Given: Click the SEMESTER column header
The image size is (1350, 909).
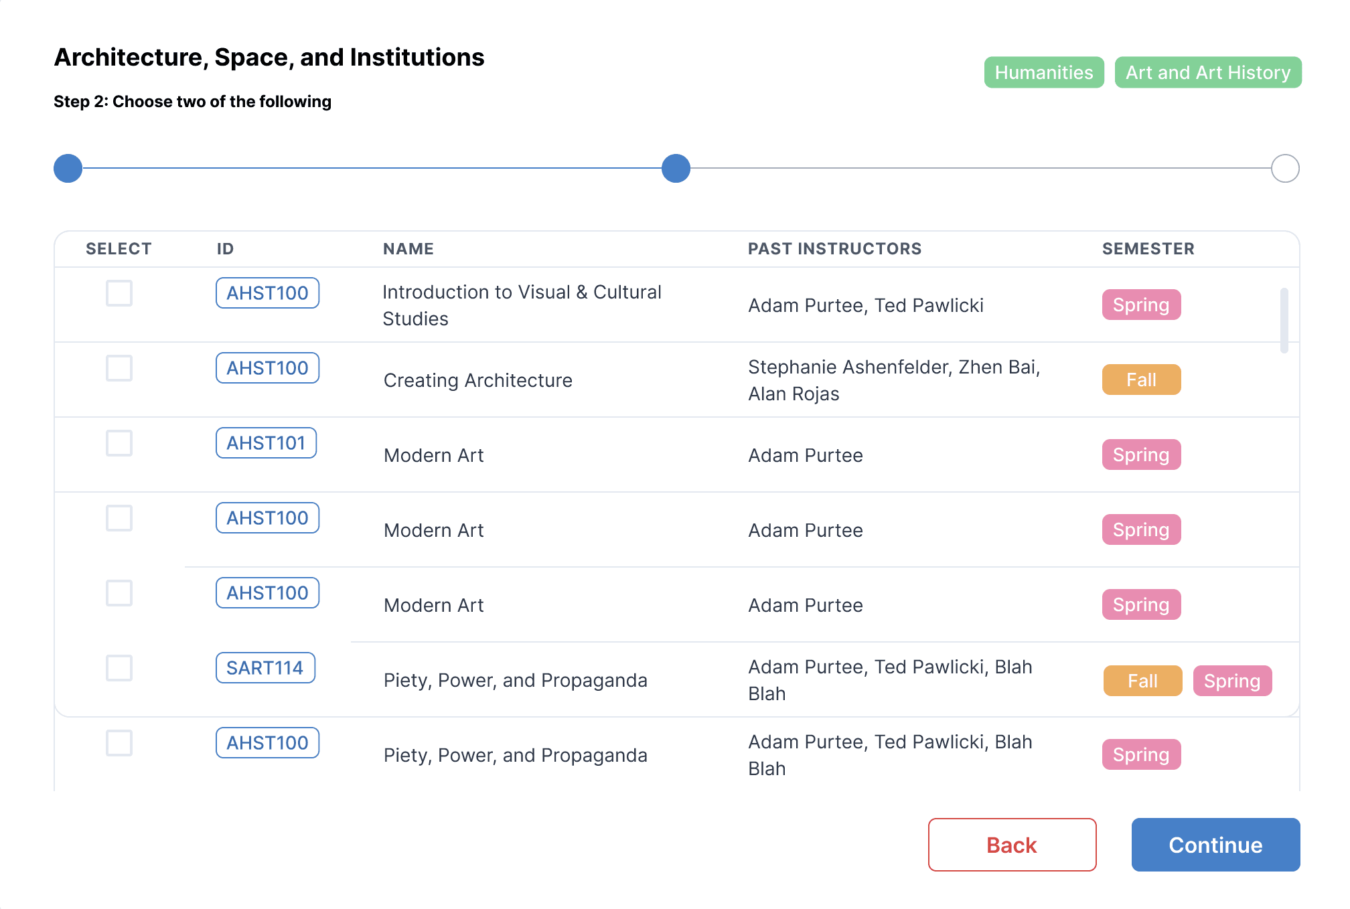Looking at the screenshot, I should (1148, 249).
